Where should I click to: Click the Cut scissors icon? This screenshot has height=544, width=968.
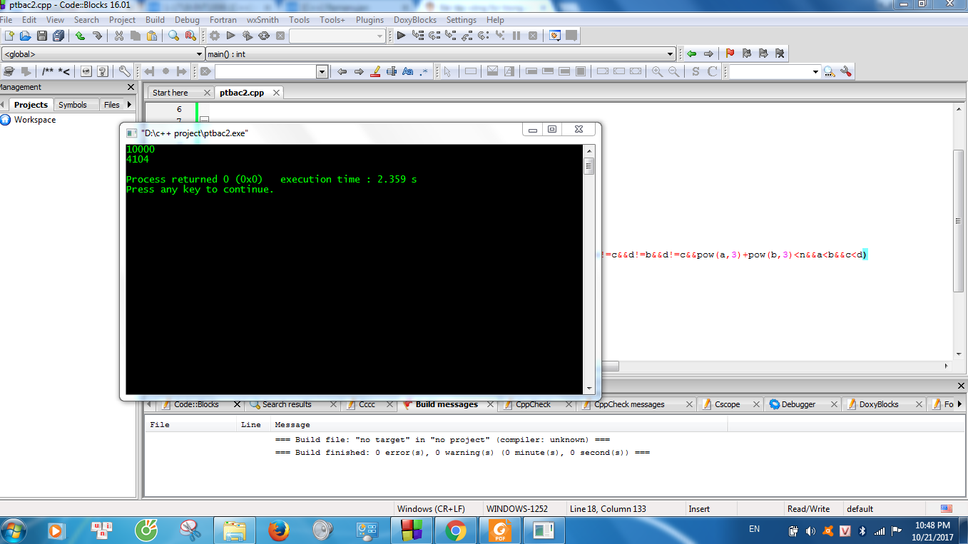tap(118, 36)
